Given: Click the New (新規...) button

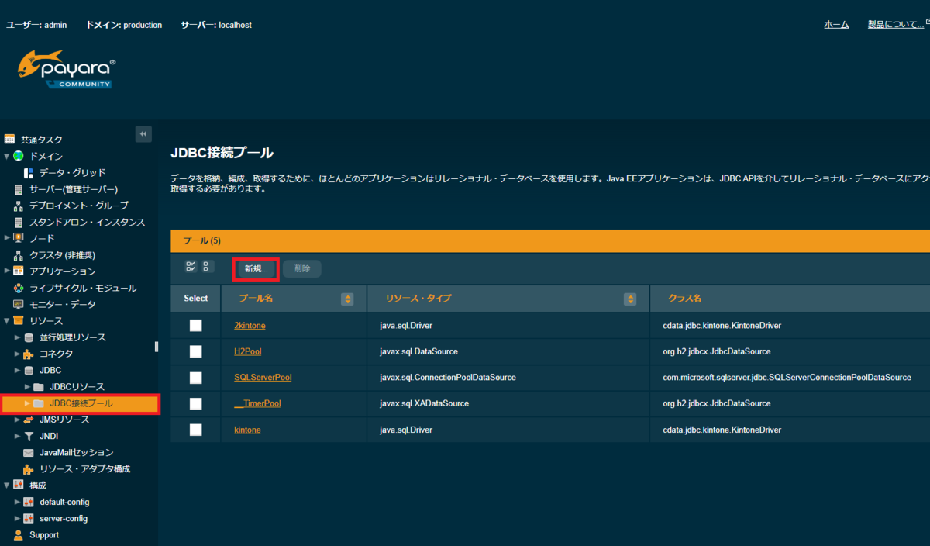Looking at the screenshot, I should pos(256,268).
